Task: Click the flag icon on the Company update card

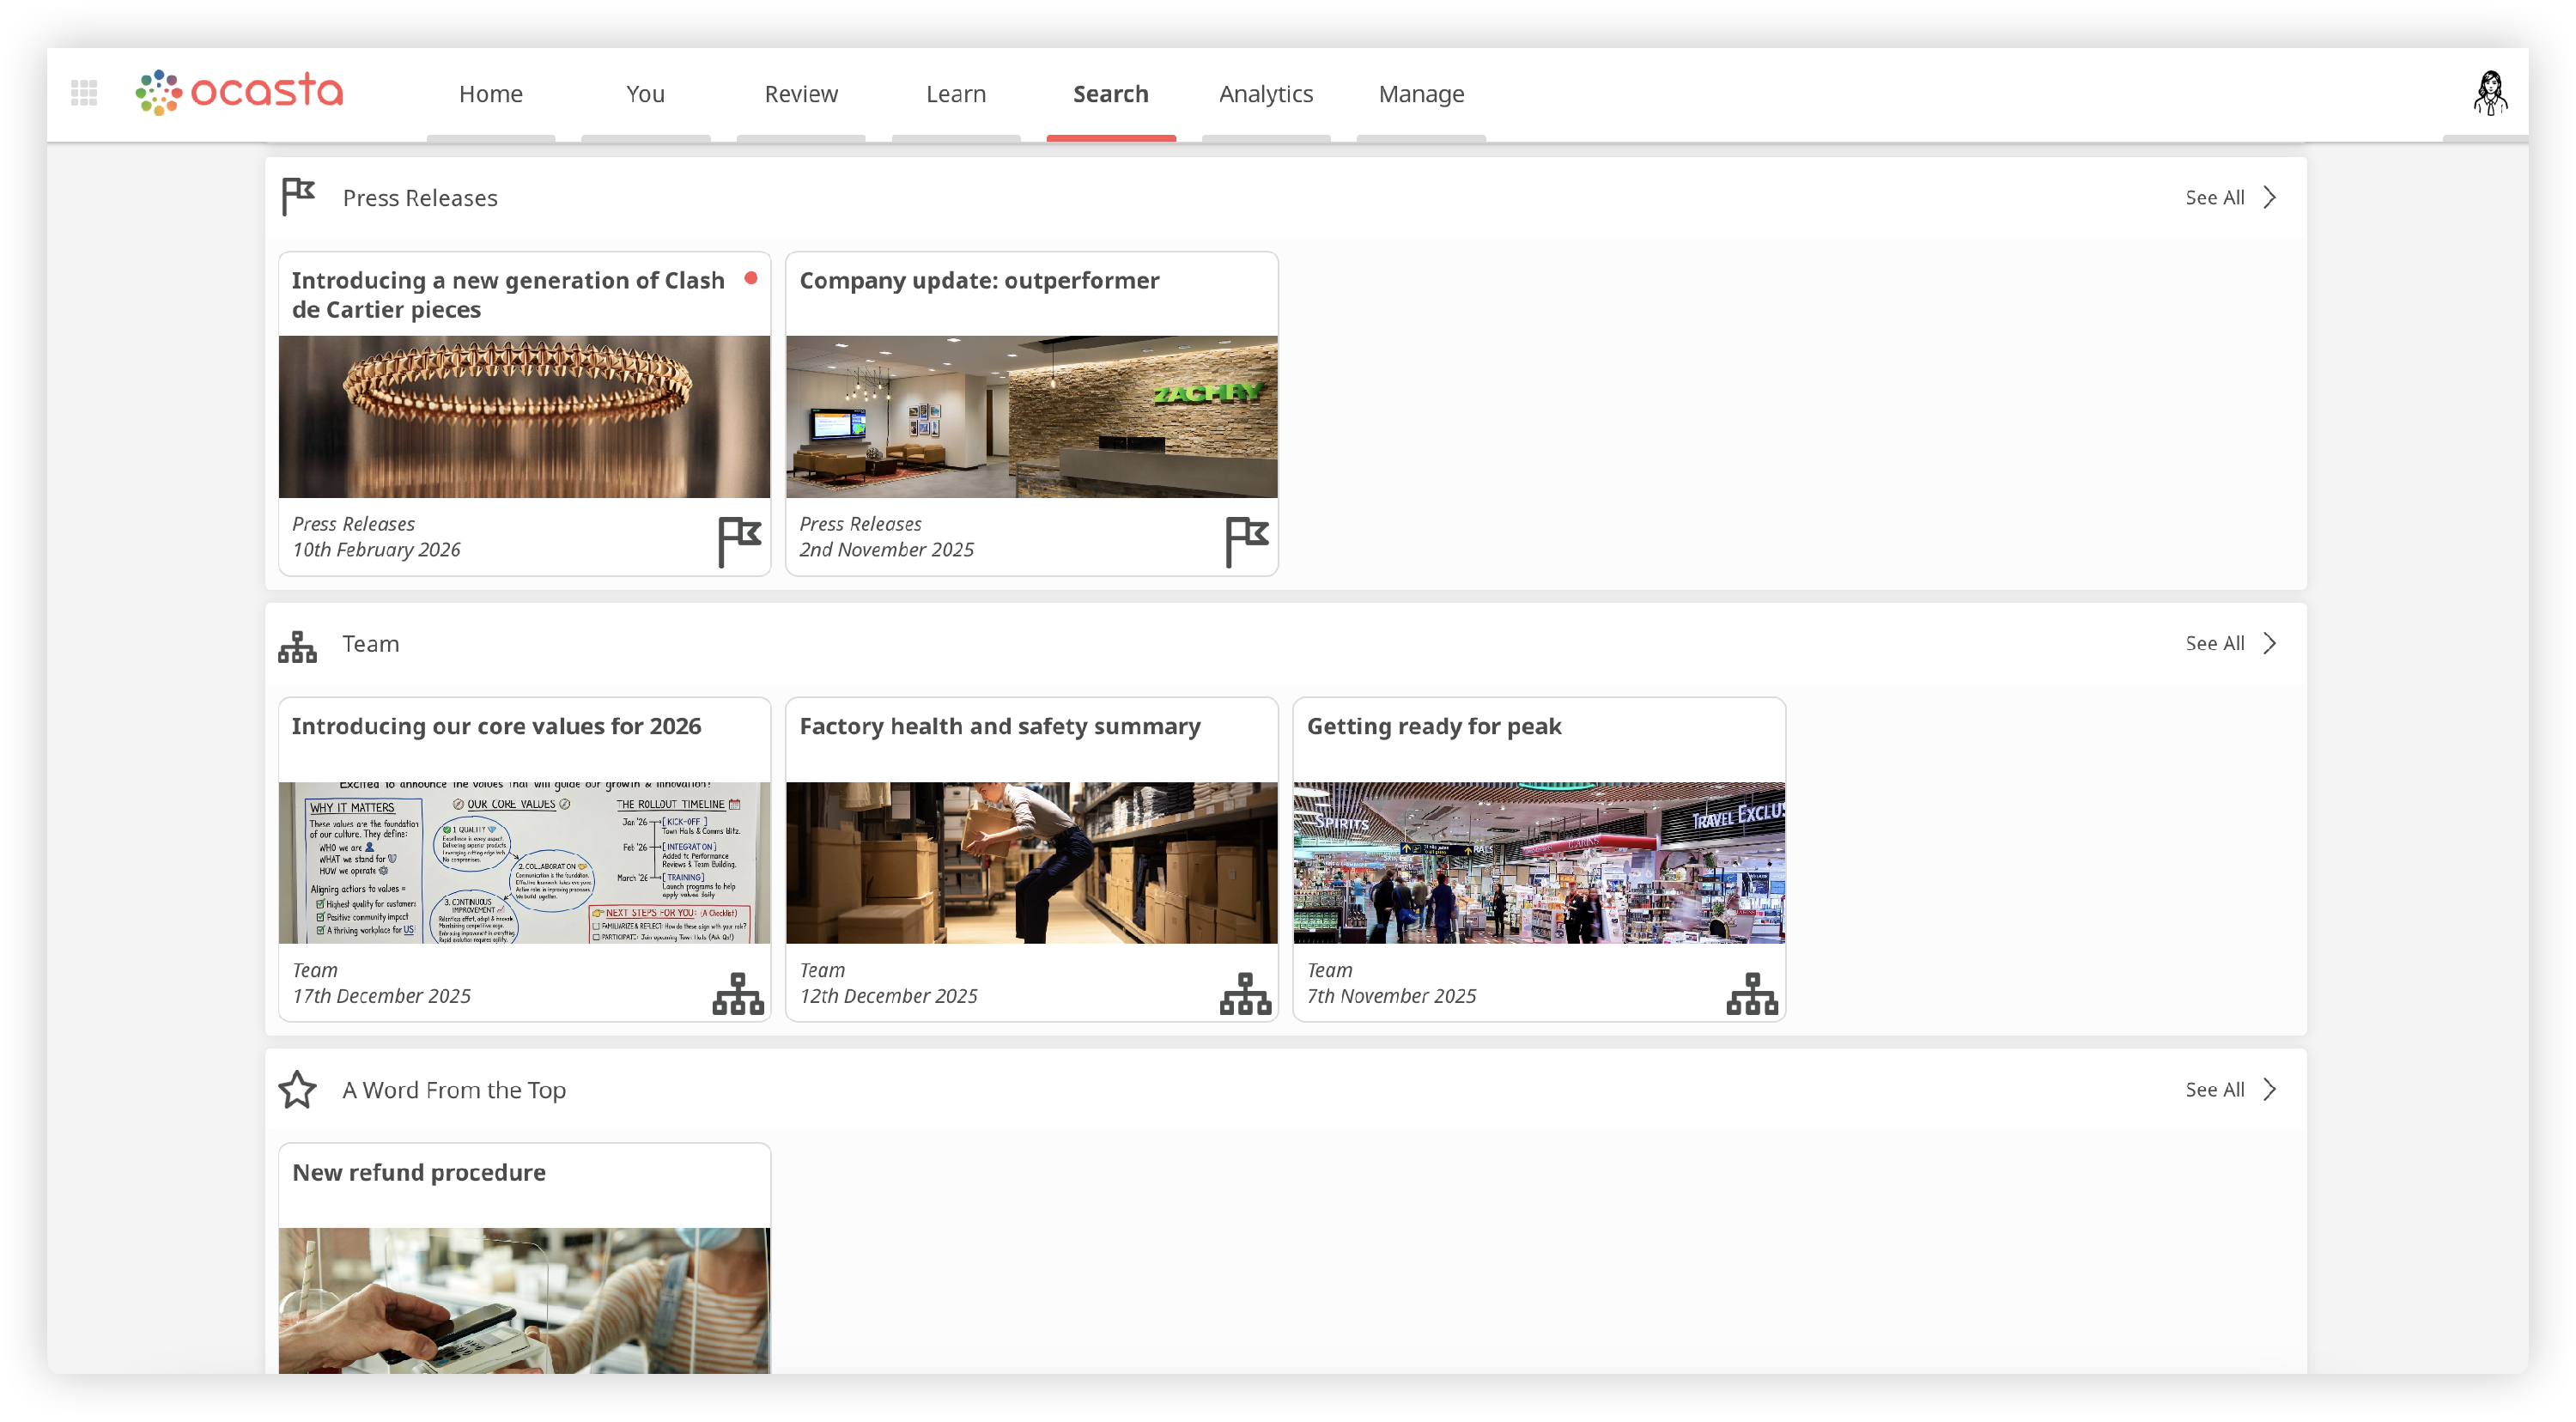Action: point(1246,541)
